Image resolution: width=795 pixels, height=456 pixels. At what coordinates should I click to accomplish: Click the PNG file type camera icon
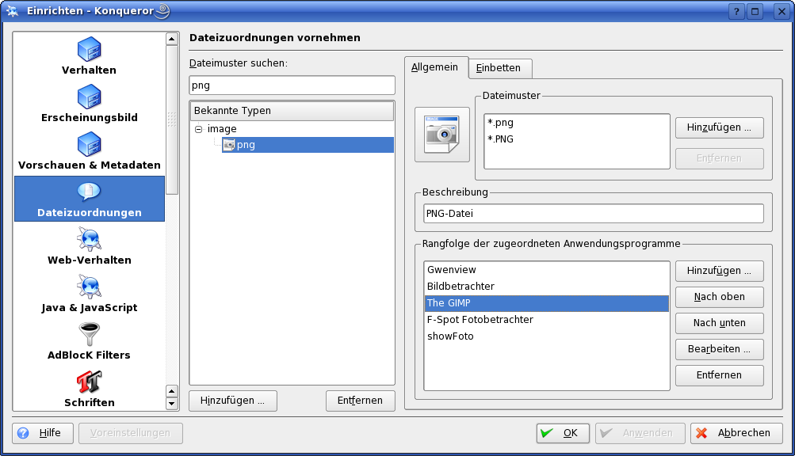[x=441, y=136]
